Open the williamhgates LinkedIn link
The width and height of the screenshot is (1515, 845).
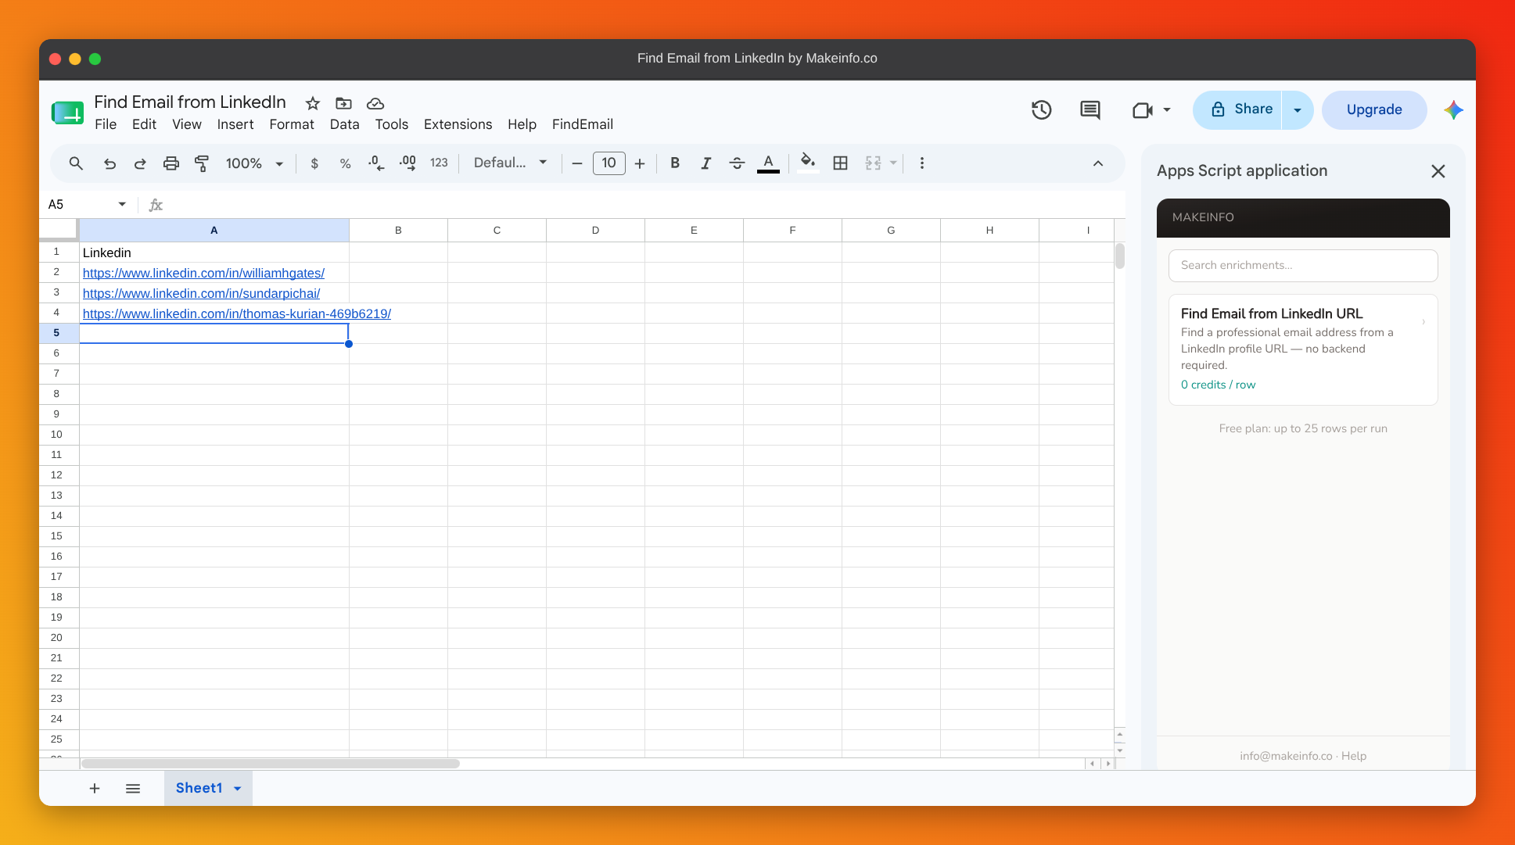[x=203, y=273]
